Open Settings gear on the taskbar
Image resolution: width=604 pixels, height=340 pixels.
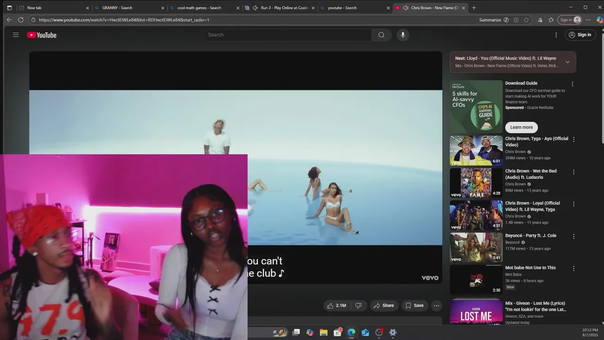coord(393,332)
